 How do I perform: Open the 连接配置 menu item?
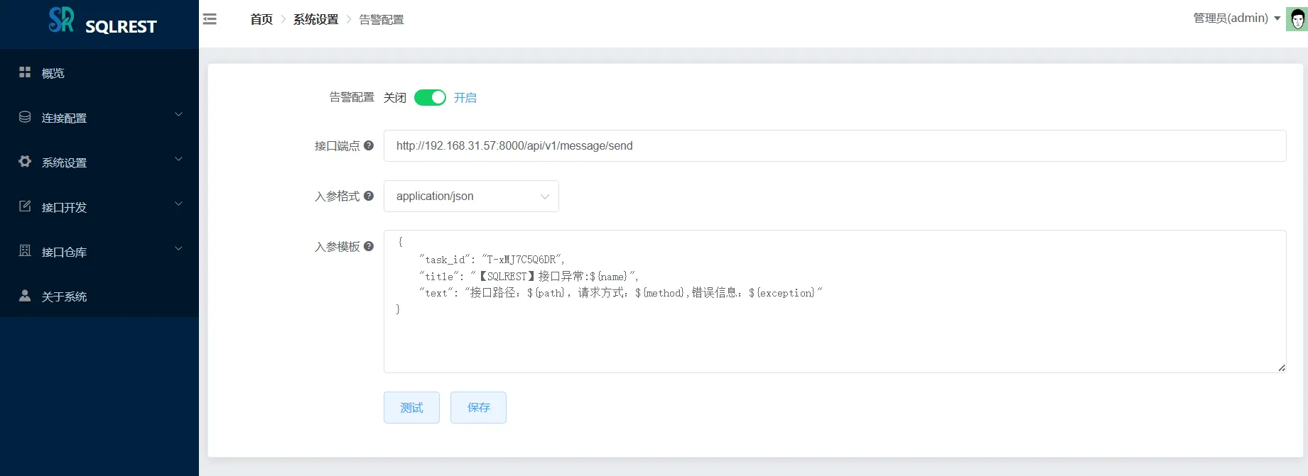point(99,117)
